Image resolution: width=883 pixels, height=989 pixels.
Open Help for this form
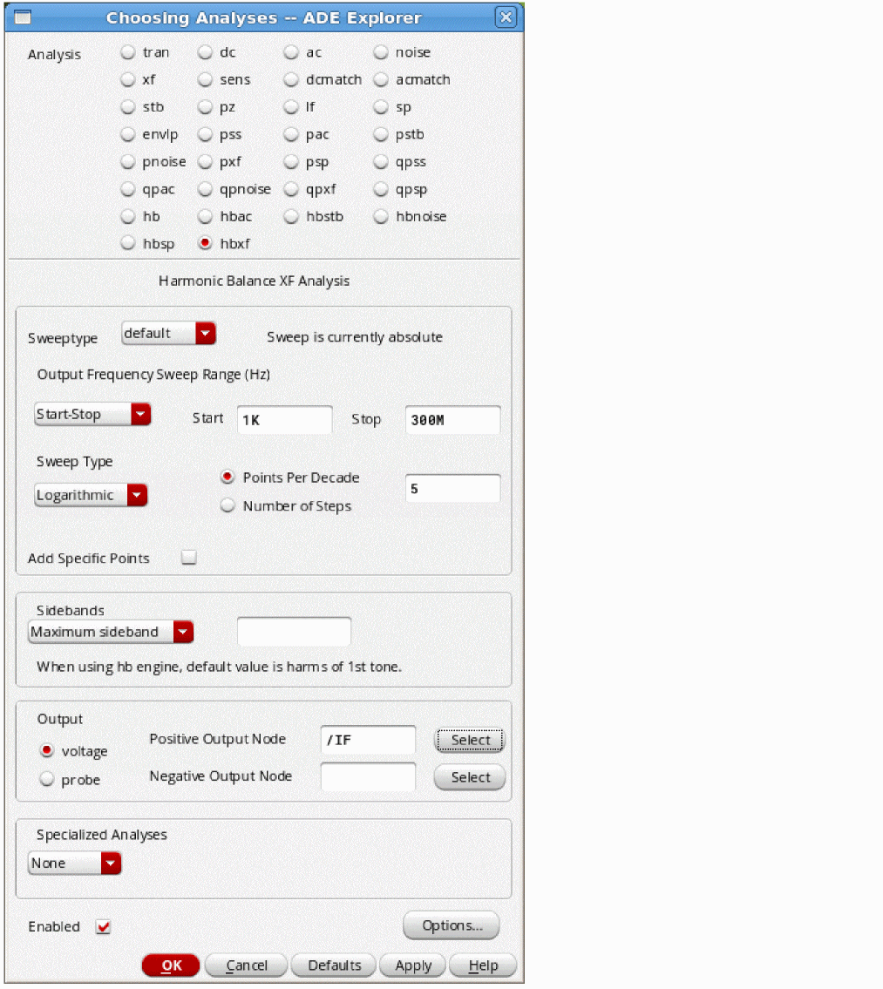483,965
